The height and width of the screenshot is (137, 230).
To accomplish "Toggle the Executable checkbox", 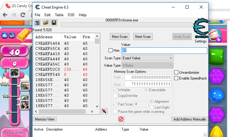I will click(x=146, y=90).
